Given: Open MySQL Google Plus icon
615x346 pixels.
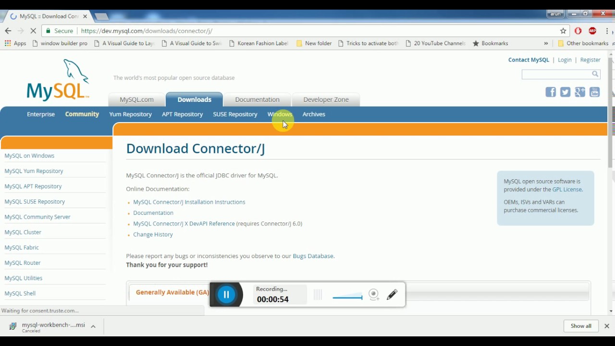Looking at the screenshot, I should click(580, 92).
